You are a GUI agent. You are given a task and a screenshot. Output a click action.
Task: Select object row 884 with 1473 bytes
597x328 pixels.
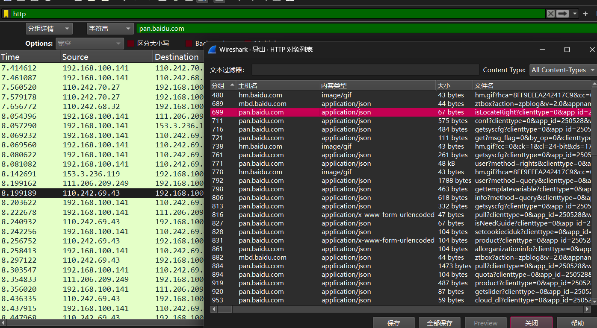click(400, 266)
